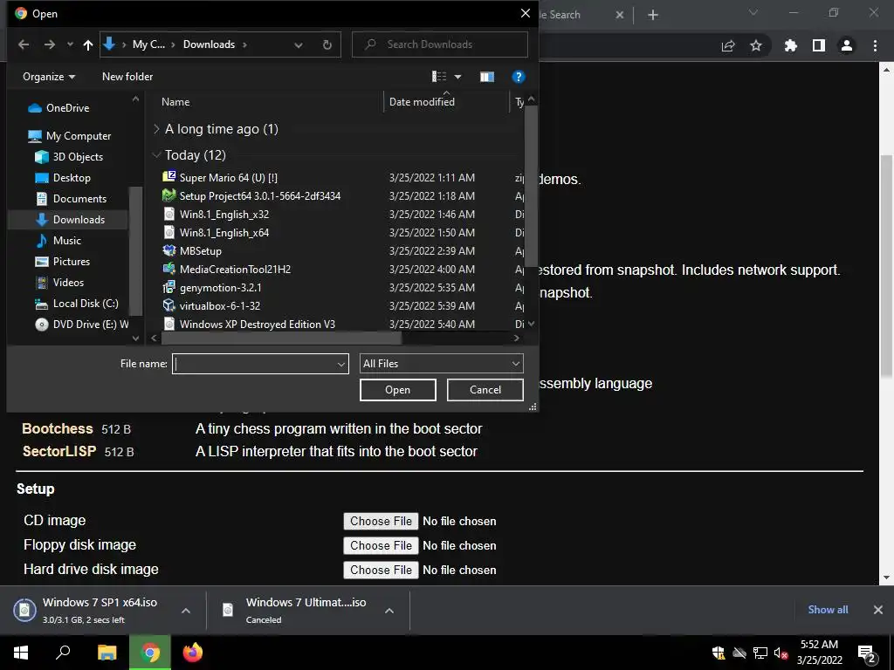The height and width of the screenshot is (670, 894).
Task: Navigate up one folder level
Action: [88, 44]
